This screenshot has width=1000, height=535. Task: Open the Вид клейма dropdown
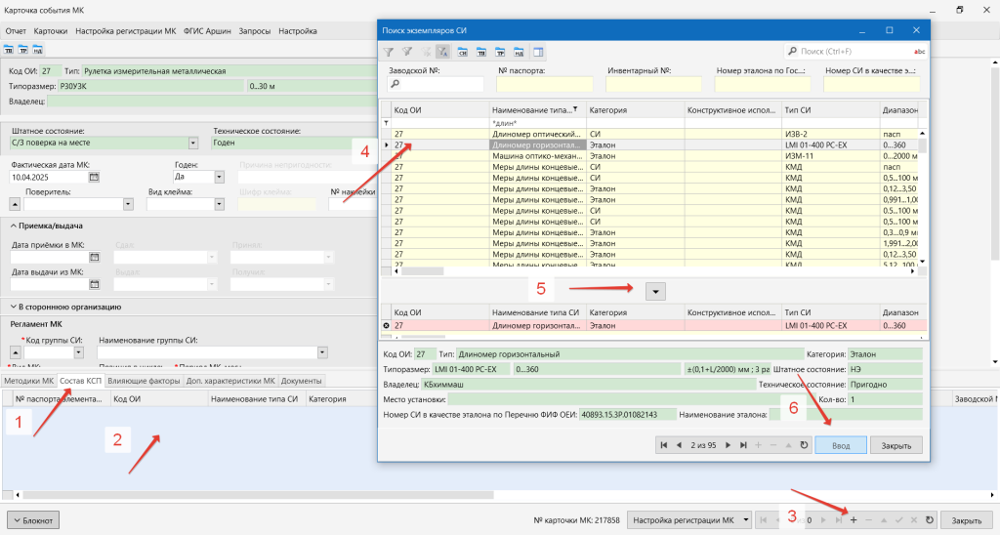pyautogui.click(x=219, y=205)
